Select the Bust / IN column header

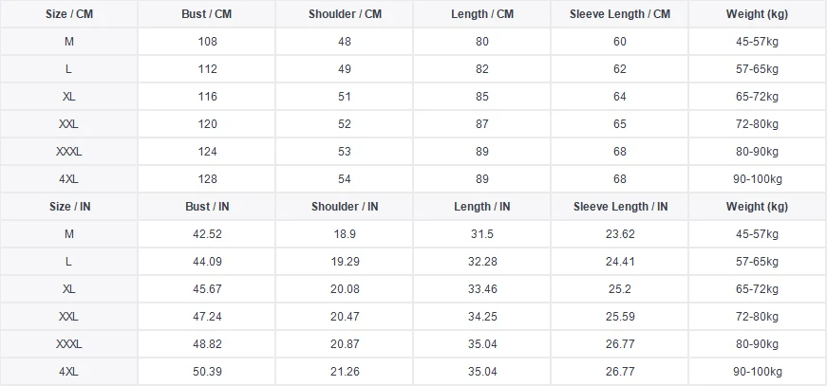207,207
